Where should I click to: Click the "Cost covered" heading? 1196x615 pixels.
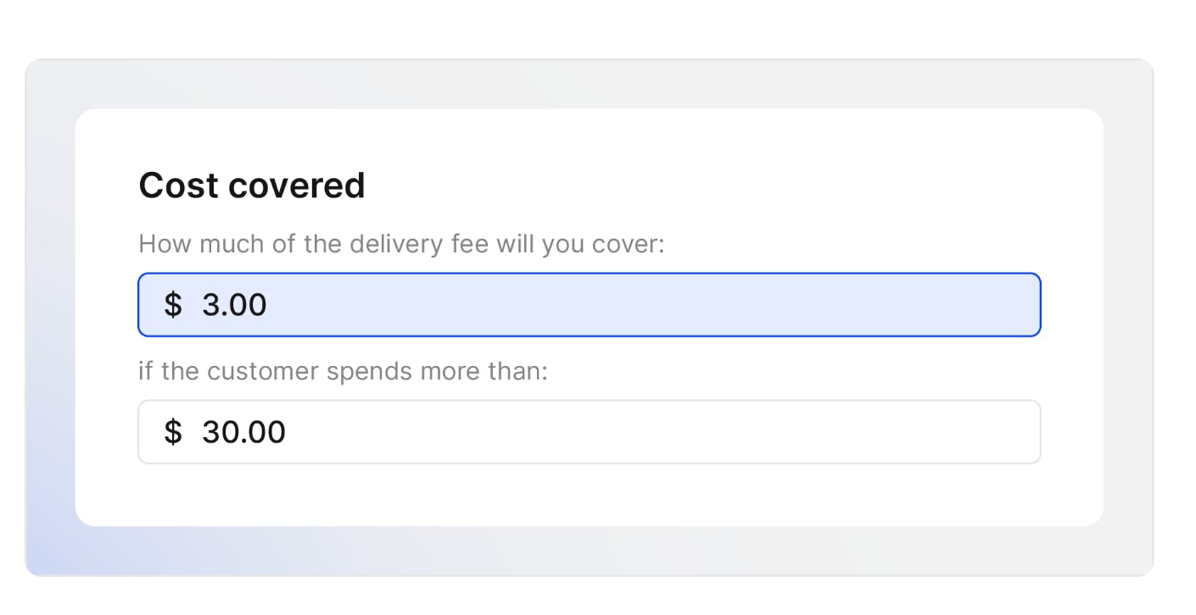pos(252,186)
